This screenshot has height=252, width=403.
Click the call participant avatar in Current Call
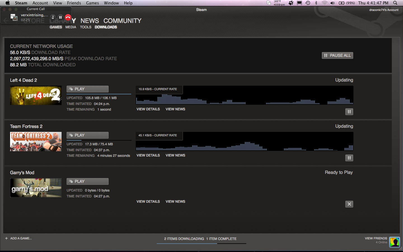pos(14,17)
